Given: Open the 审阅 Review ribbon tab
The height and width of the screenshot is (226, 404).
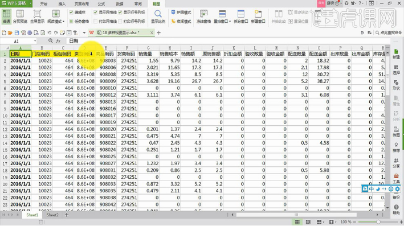Looking at the screenshot, I should pos(138,4).
